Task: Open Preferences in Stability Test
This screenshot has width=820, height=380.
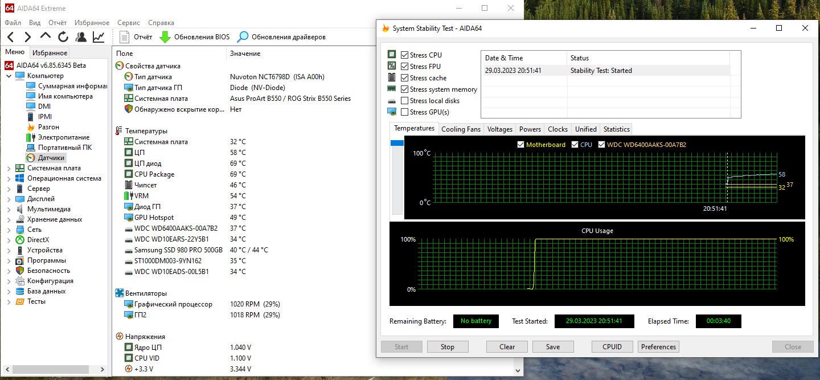Action: coord(658,347)
